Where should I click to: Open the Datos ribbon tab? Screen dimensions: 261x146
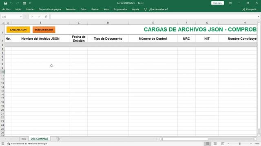pyautogui.click(x=83, y=9)
